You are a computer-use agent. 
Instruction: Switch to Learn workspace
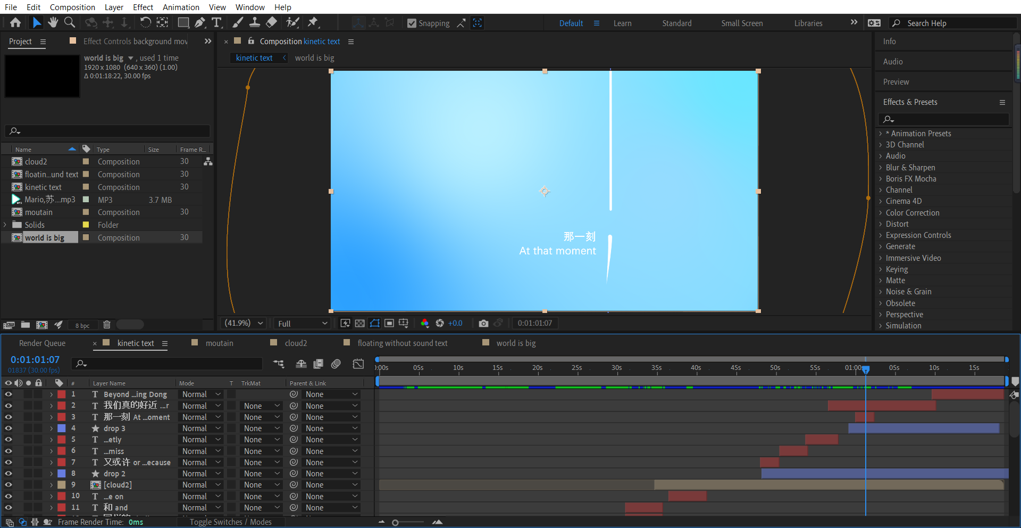(622, 23)
